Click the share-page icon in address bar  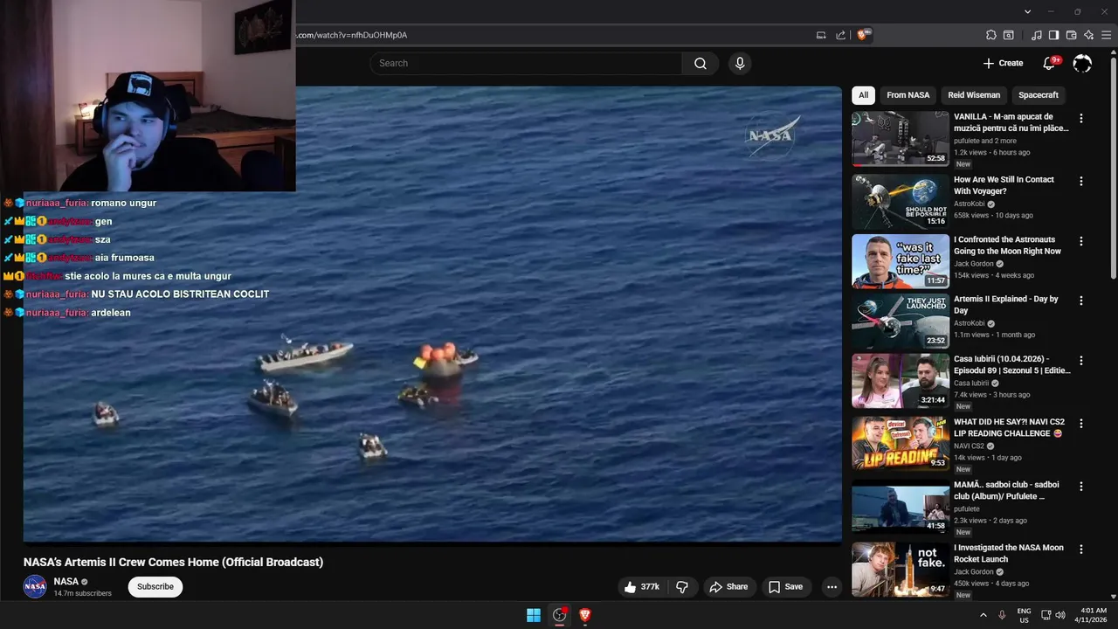coord(840,35)
